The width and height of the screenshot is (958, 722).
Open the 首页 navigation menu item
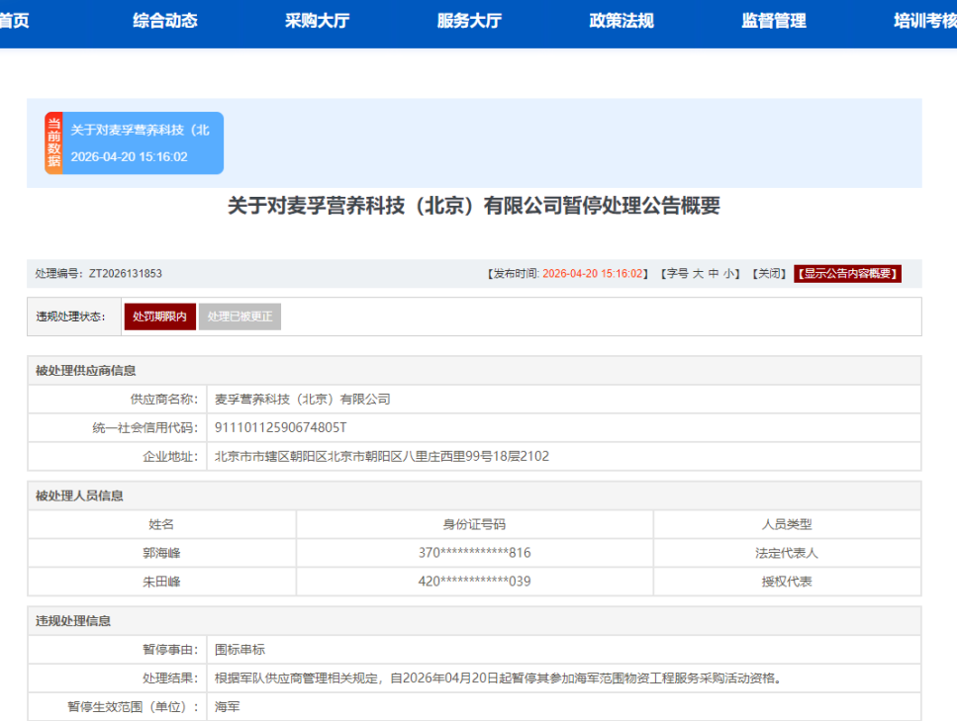point(14,21)
